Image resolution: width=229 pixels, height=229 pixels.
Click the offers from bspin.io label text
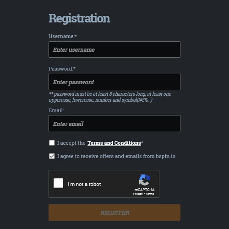[116, 156]
